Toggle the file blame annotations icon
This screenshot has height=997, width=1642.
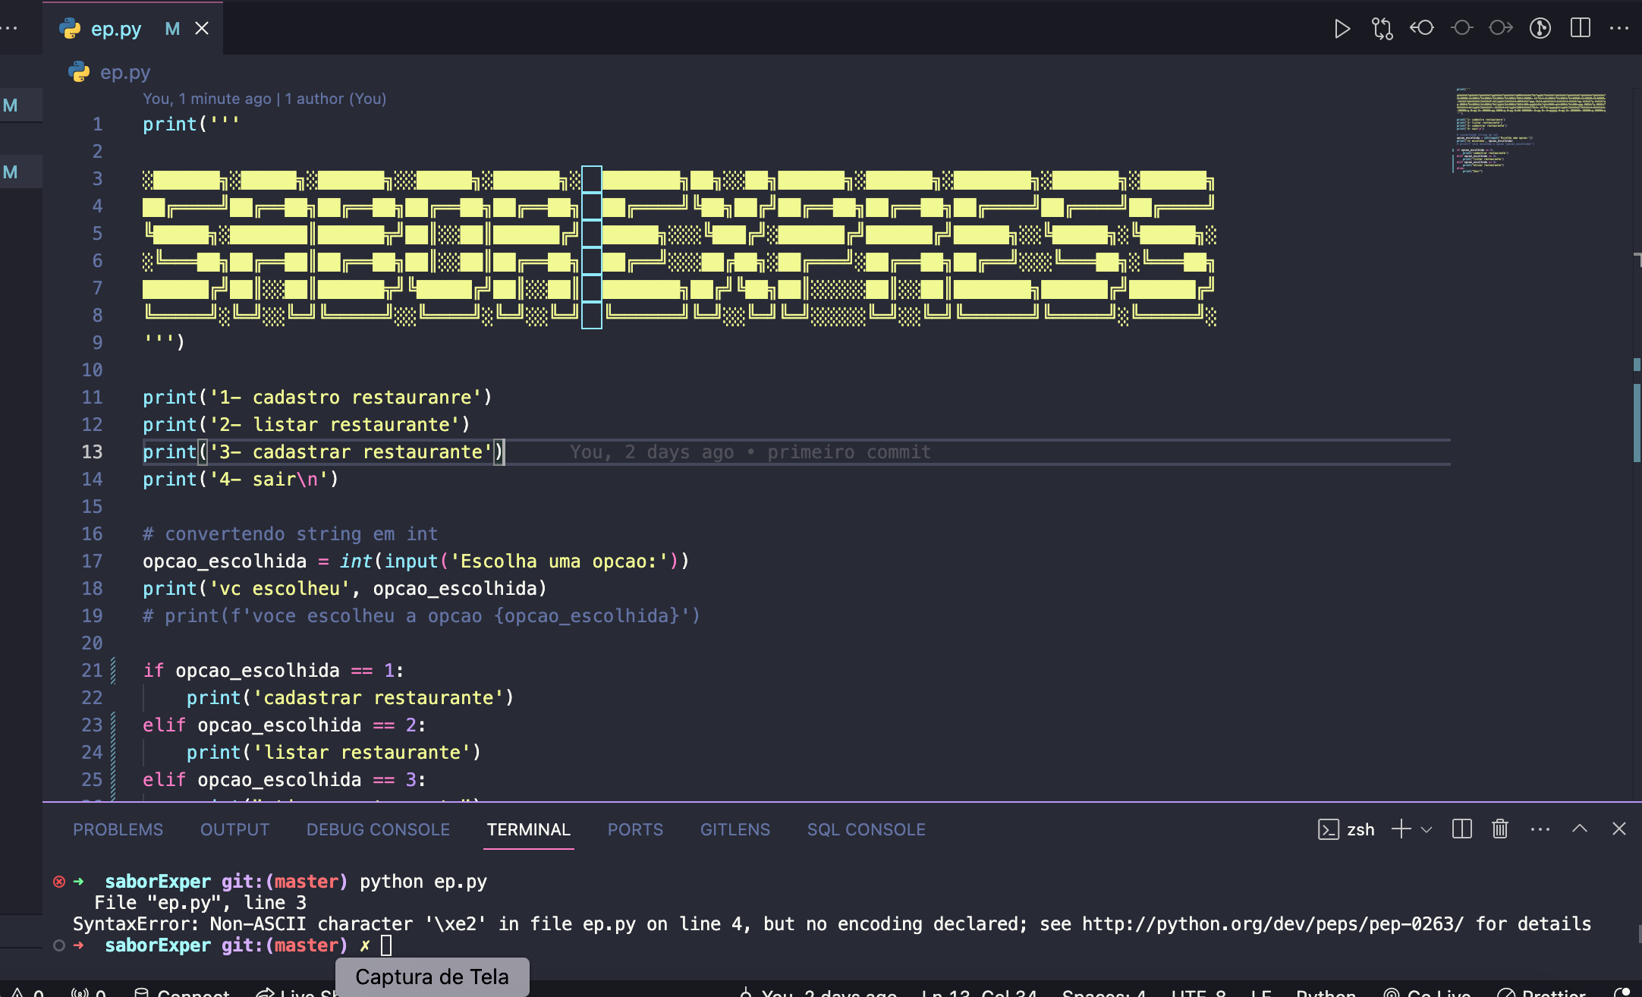pos(1540,29)
